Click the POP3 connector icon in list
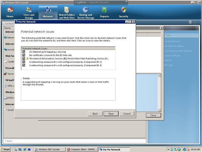Image resolution: width=202 pixels, height=152 pixels. point(6,98)
